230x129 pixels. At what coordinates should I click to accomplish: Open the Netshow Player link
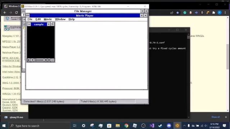click(11, 53)
